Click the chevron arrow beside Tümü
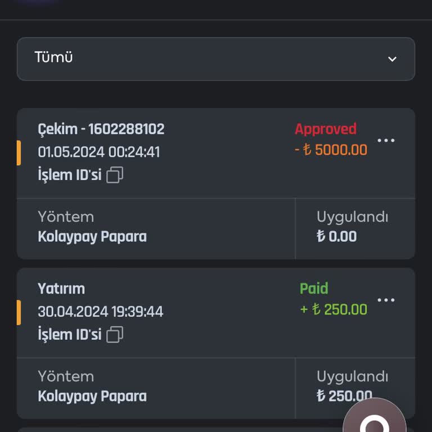 [393, 59]
